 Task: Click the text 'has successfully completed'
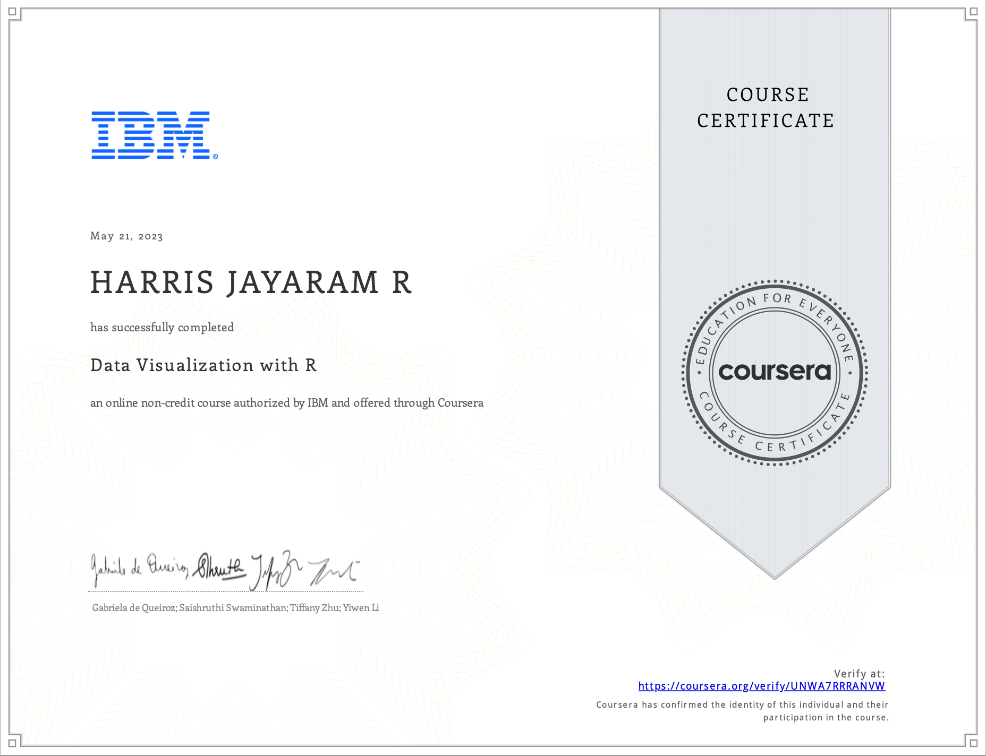click(x=162, y=327)
